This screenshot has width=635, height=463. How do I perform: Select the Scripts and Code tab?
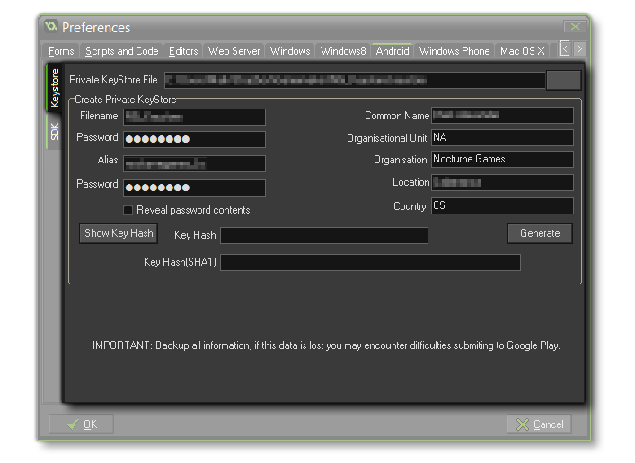122,51
